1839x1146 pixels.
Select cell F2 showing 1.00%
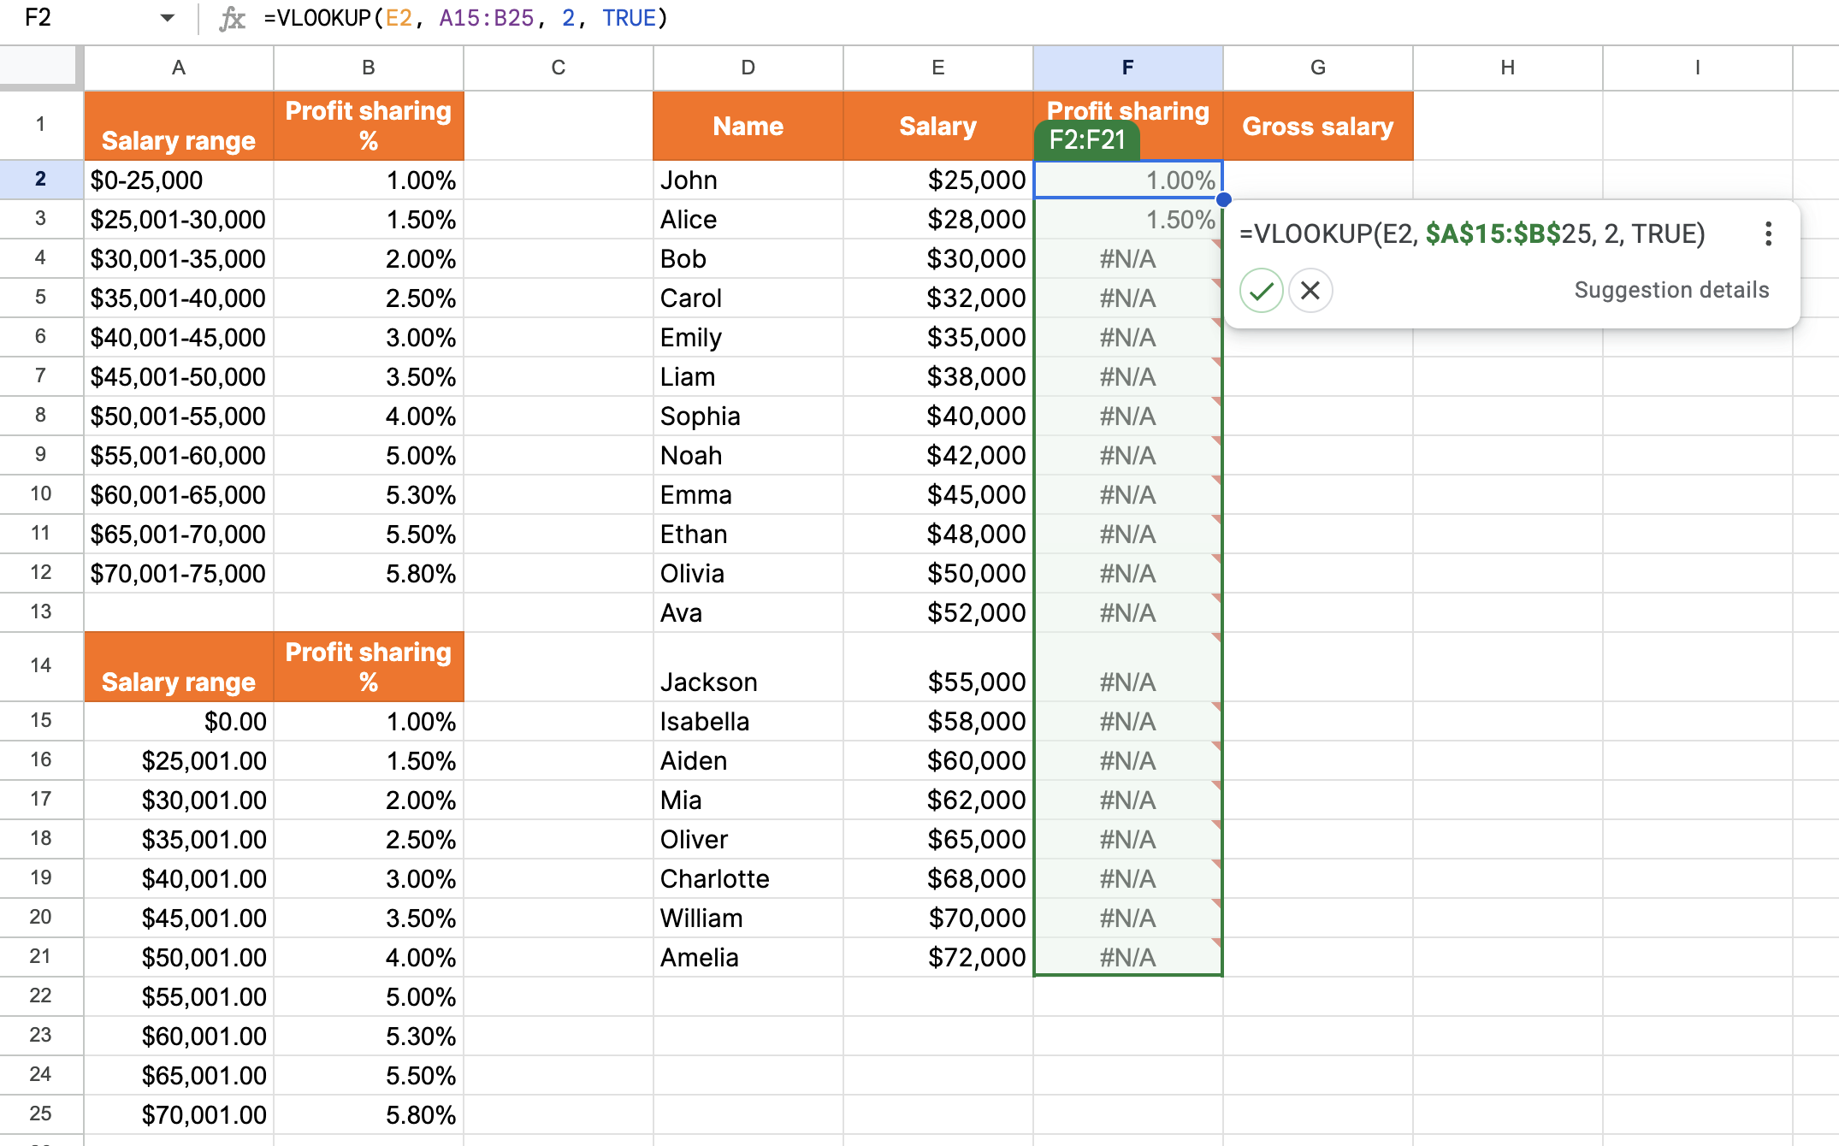point(1127,180)
